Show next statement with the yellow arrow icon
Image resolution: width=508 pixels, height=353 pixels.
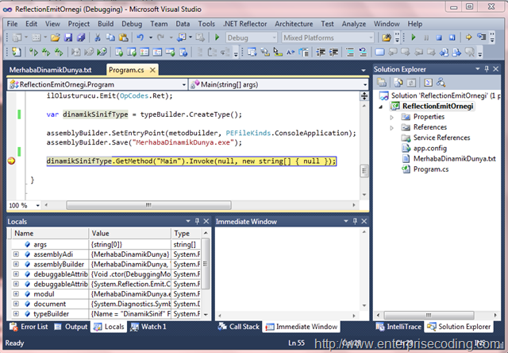[468, 37]
